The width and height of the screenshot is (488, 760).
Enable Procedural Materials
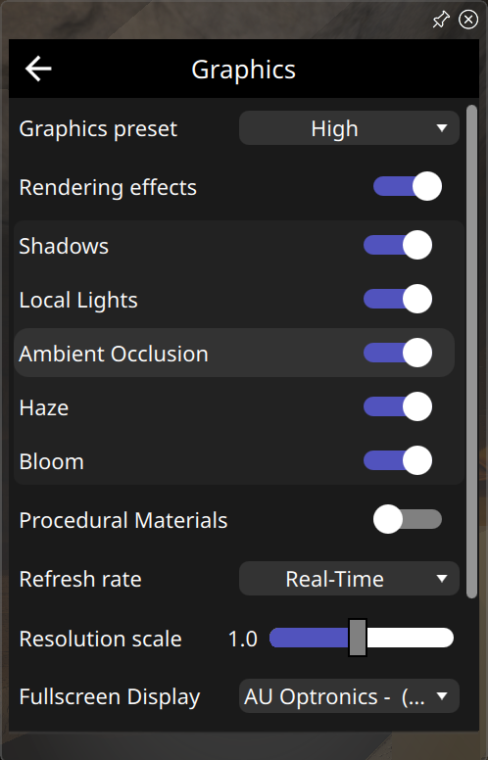tap(408, 520)
